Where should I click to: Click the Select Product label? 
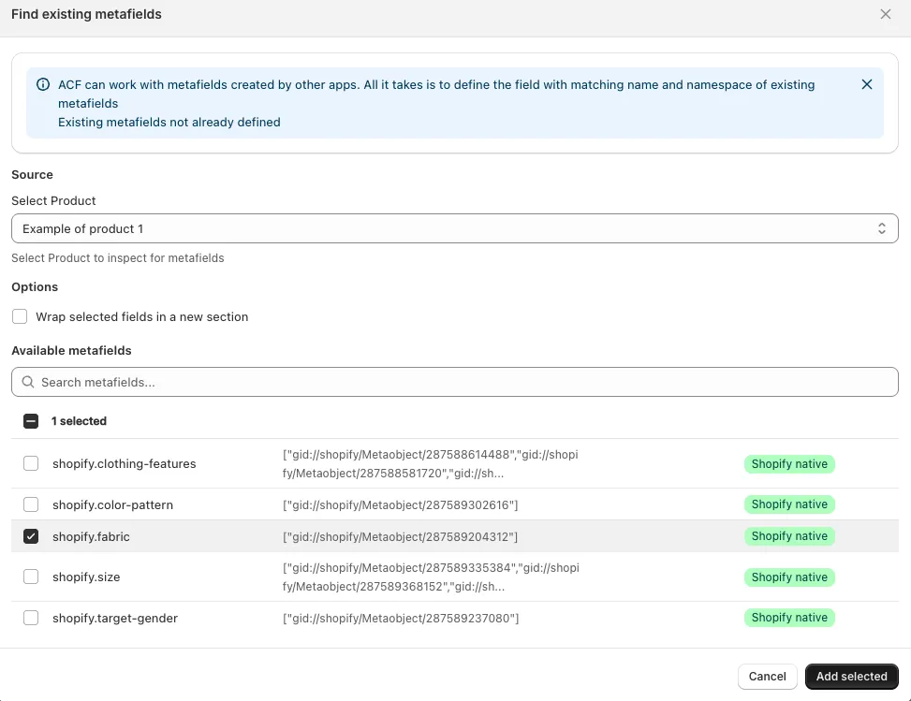click(x=53, y=201)
